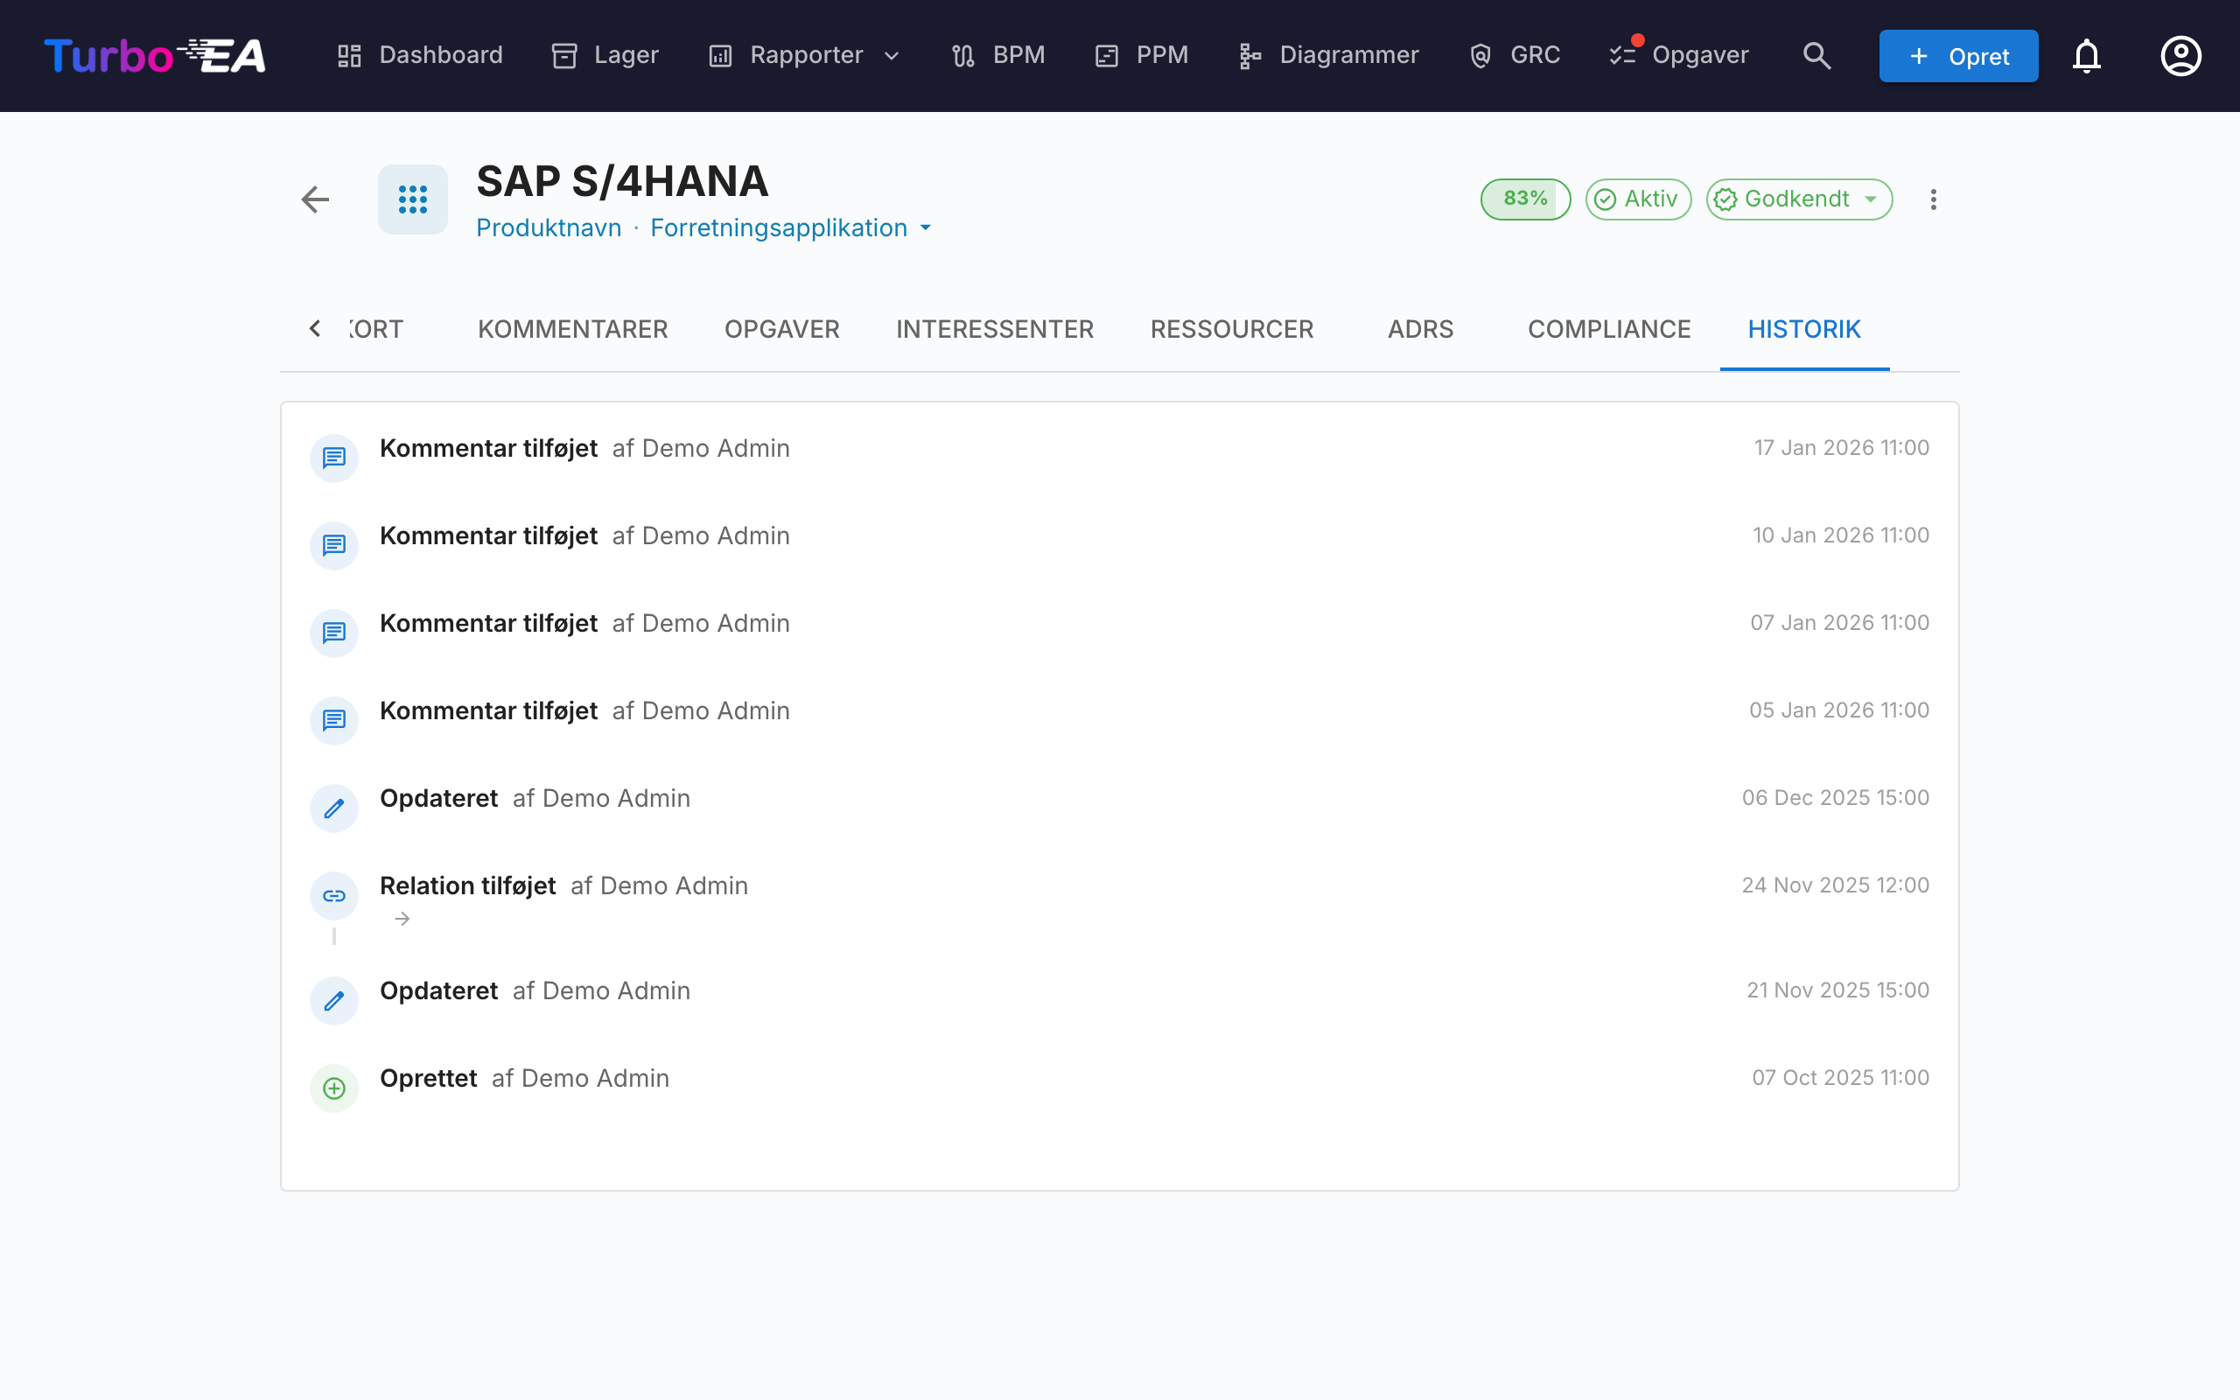The height and width of the screenshot is (1400, 2240).
Task: Click the SAP S/4HANA page title
Action: pyautogui.click(x=622, y=181)
